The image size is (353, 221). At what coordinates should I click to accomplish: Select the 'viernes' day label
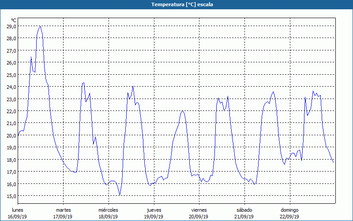click(199, 210)
